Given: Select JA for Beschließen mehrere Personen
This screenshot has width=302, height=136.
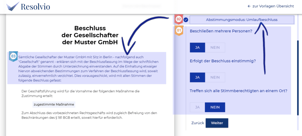Looking at the screenshot, I should (197, 48).
